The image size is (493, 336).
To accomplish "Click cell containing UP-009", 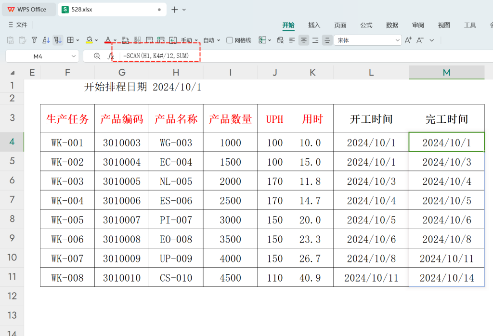I will (176, 258).
